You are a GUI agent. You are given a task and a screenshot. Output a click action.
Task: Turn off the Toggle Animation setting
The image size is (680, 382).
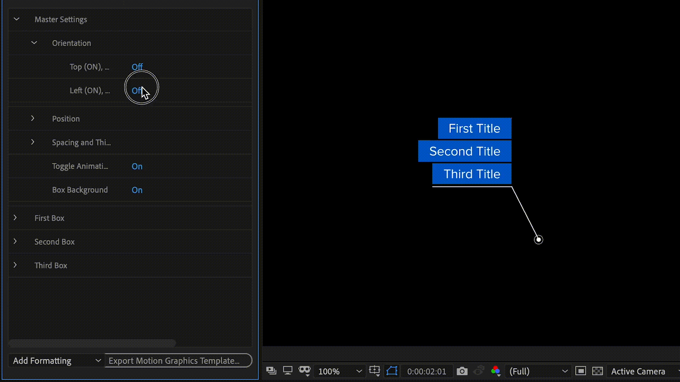pos(137,166)
